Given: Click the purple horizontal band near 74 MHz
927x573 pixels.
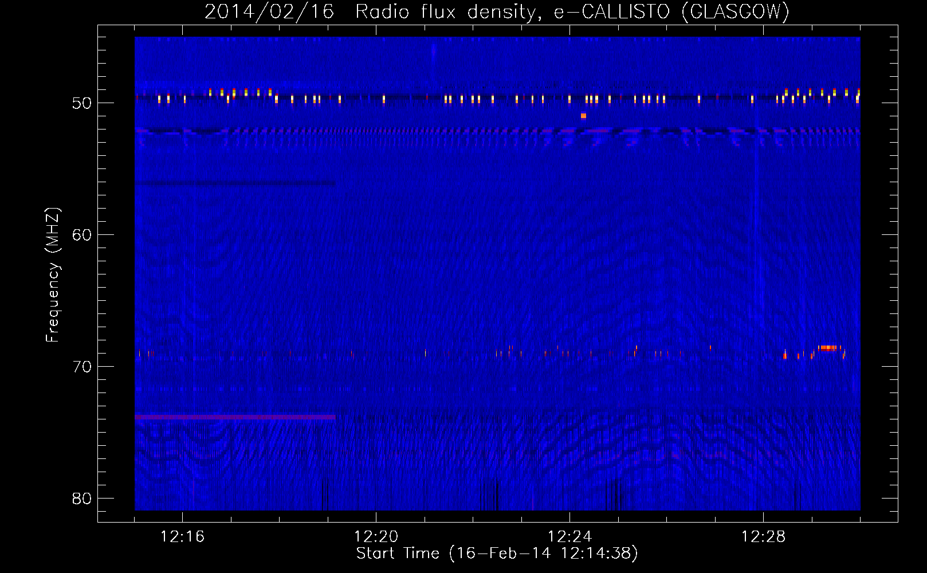Looking at the screenshot, I should tap(235, 417).
